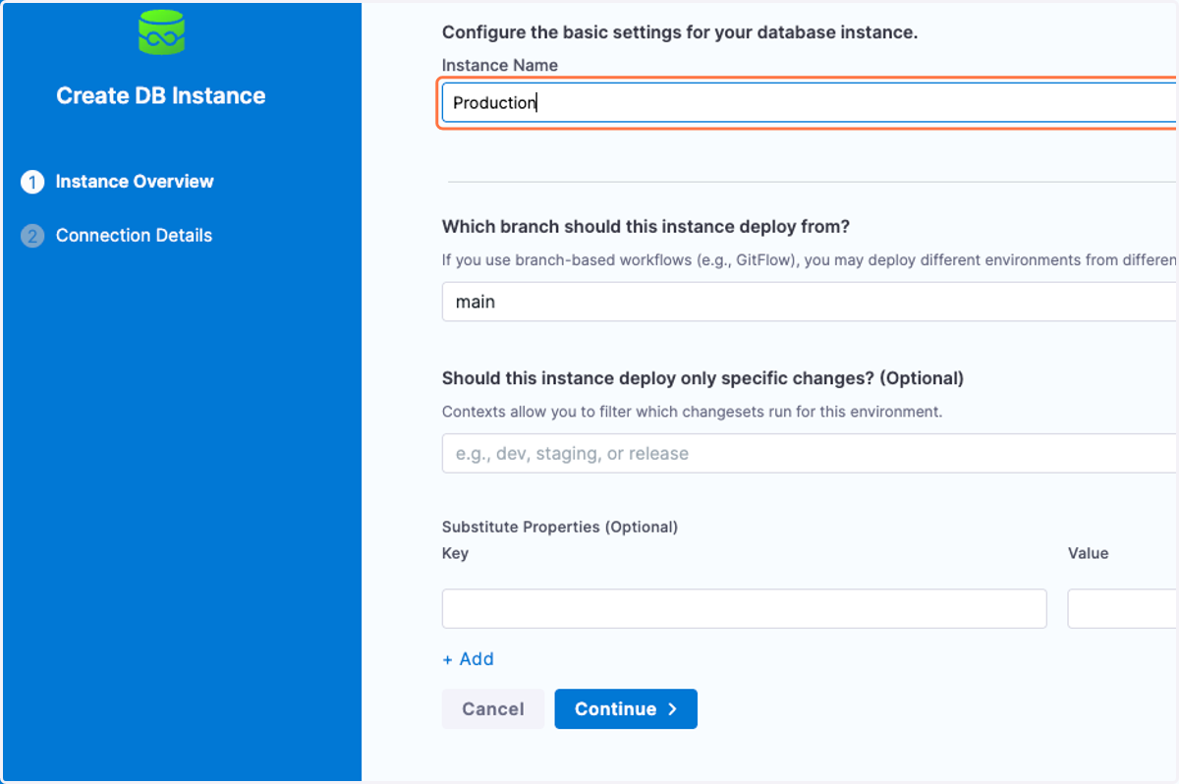Go to the Connection Details step
Screen dimensions: 1179x784
134,236
